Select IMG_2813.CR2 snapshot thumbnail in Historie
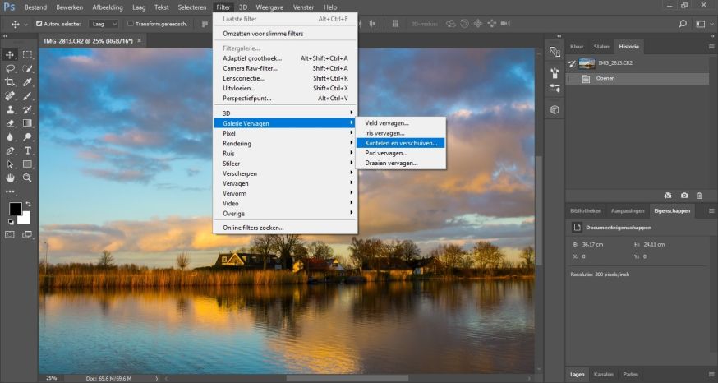Screen dimensions: 718x383 click(587, 63)
